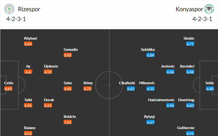The width and height of the screenshot is (218, 136).
Task: Select player Guilherme on the pitch
Action: [x=185, y=128]
